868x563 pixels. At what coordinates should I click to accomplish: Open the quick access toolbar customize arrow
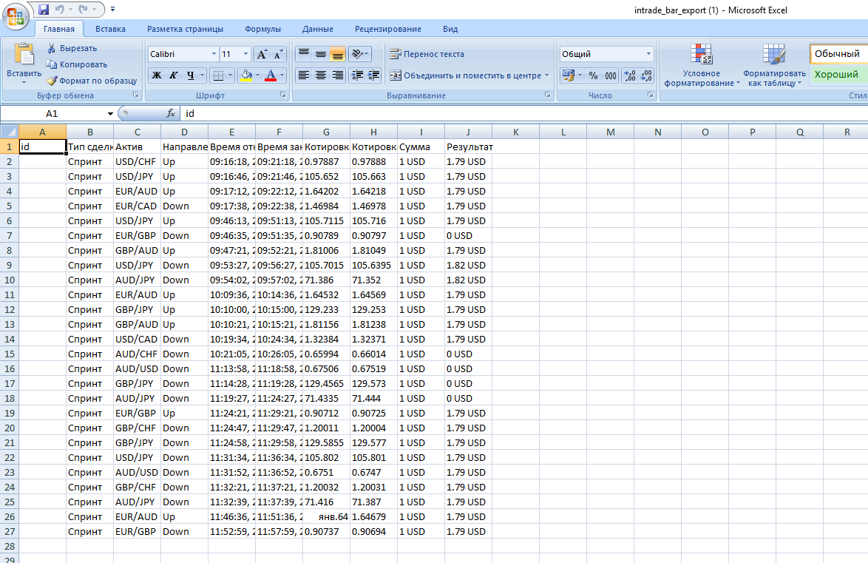pos(113,10)
